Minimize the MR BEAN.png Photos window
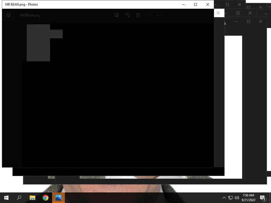 183,4
